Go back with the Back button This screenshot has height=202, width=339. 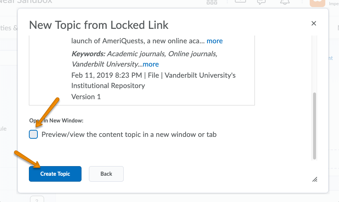pyautogui.click(x=106, y=174)
